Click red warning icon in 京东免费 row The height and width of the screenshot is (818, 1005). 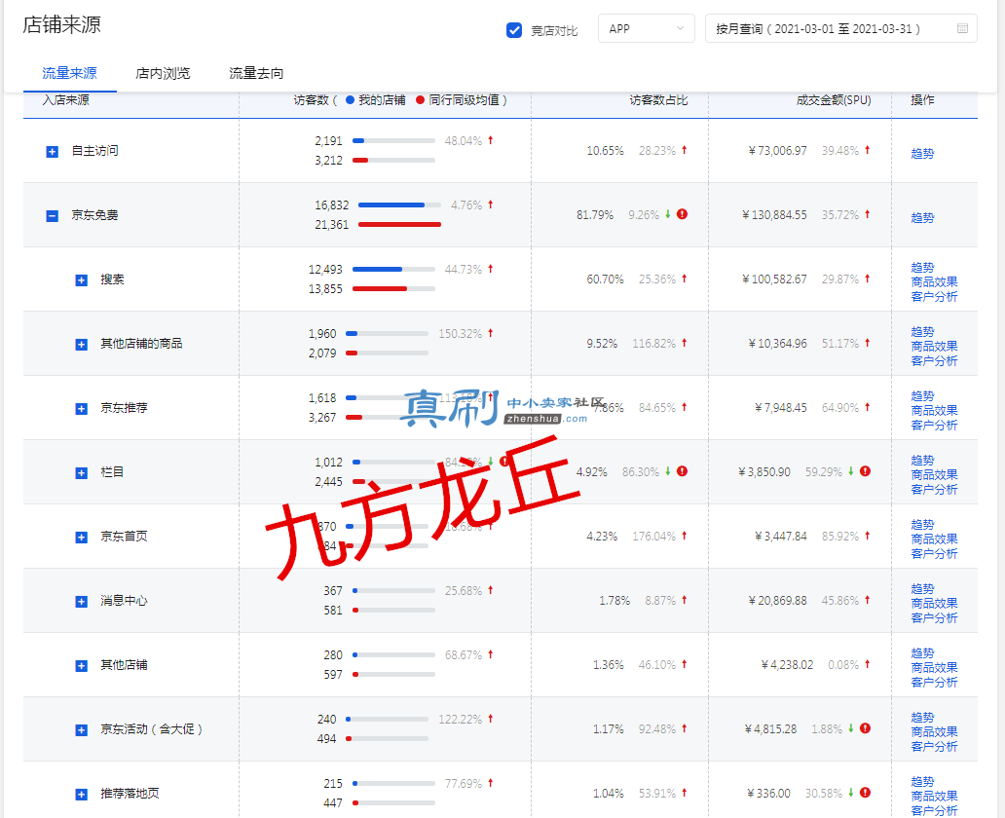682,214
